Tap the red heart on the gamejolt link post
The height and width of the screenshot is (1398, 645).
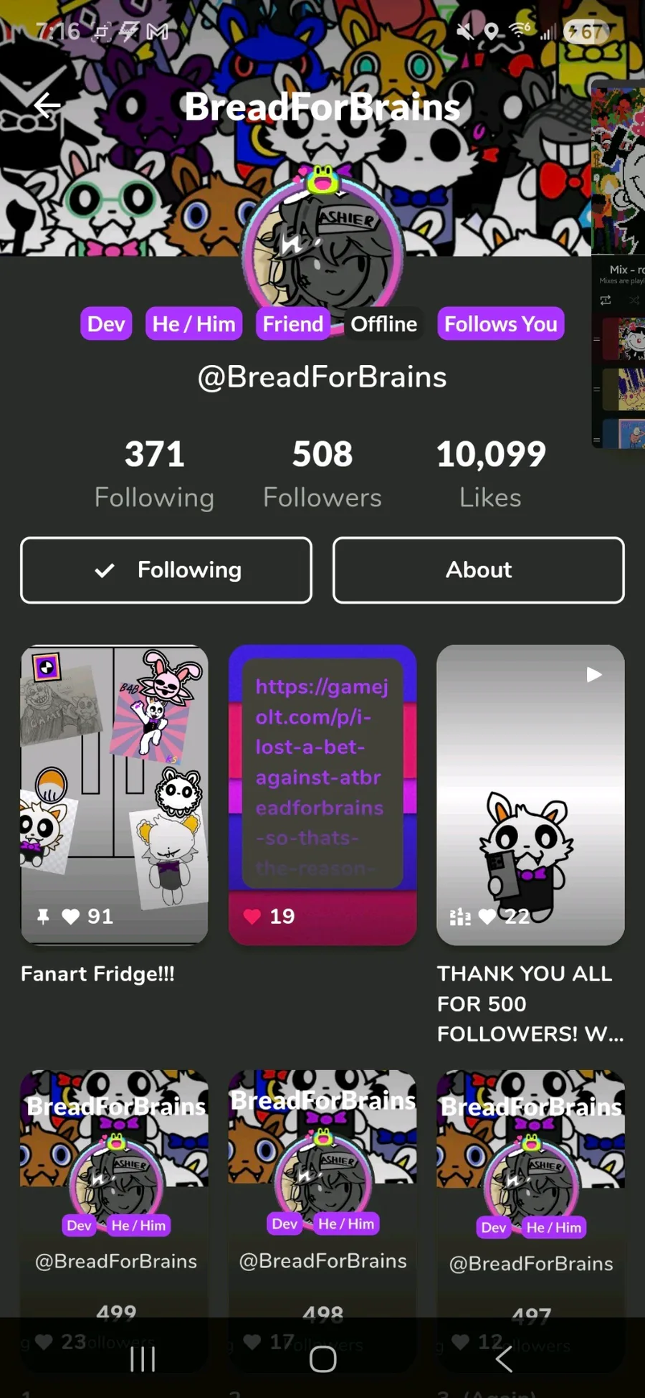tap(252, 916)
